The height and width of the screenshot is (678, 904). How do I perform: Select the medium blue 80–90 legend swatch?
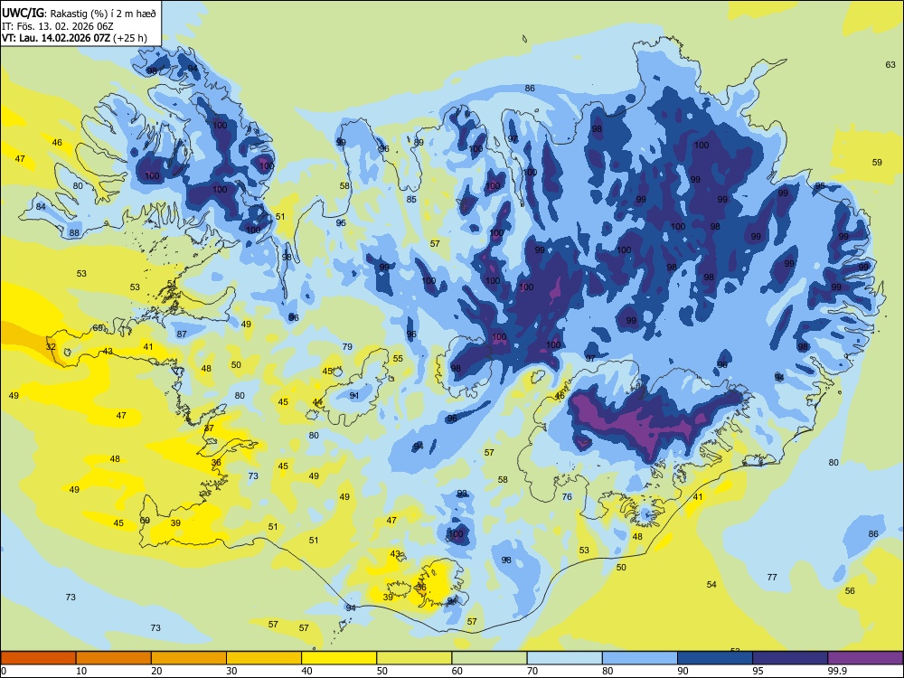(x=640, y=658)
